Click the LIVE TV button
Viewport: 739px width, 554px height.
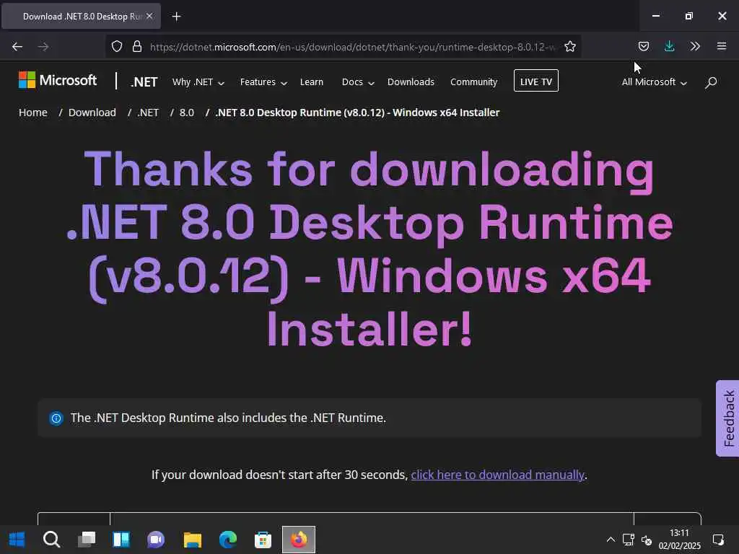point(536,81)
